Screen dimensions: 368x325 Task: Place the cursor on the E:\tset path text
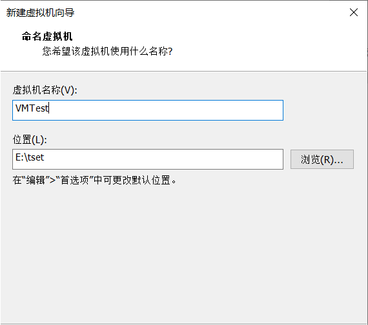30,157
